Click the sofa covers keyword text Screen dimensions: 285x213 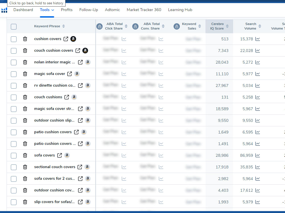(x=44, y=155)
